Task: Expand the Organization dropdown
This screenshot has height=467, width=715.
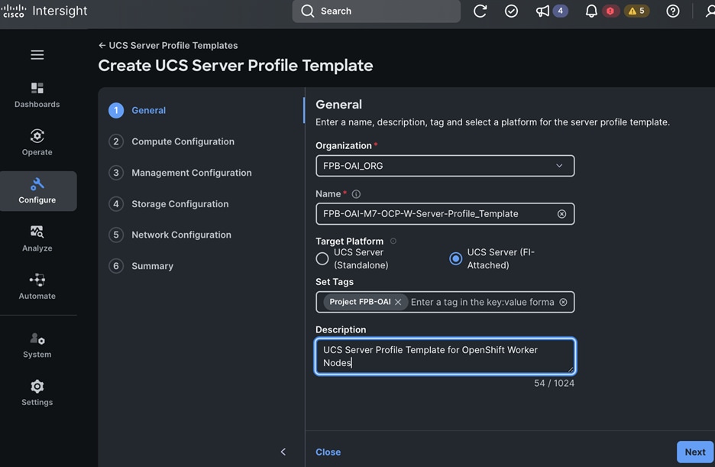Action: coord(445,166)
